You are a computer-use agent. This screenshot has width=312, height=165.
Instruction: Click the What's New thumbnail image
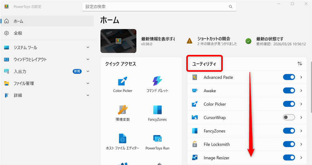(118, 41)
